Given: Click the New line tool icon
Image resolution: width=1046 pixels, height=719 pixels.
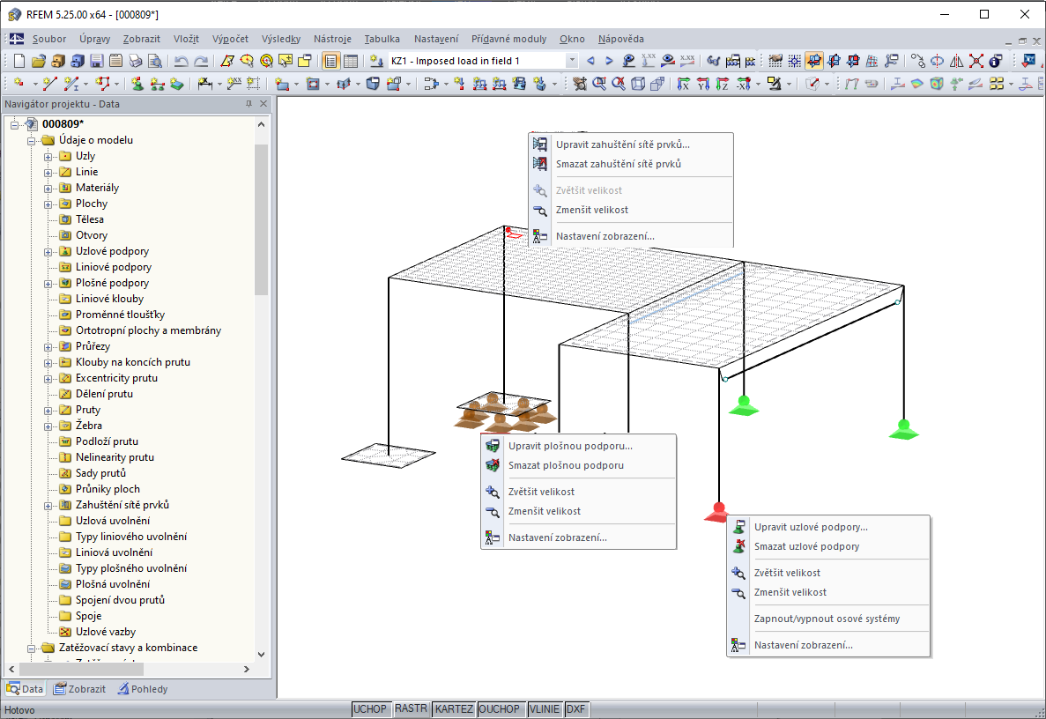Looking at the screenshot, I should [49, 84].
